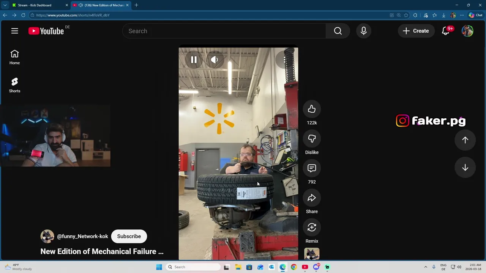The width and height of the screenshot is (486, 273).
Task: Open the YouTube hamburger guide menu
Action: (x=14, y=31)
